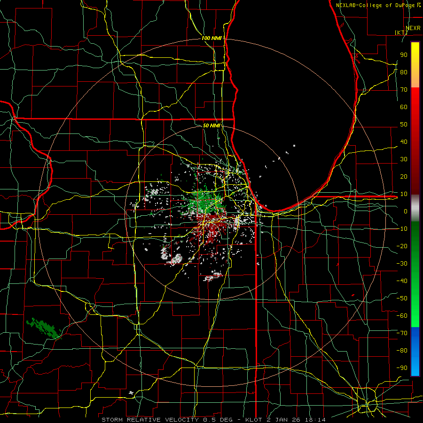The width and height of the screenshot is (423, 423).
Task: Click the -50 scale value
Action: click(x=402, y=298)
